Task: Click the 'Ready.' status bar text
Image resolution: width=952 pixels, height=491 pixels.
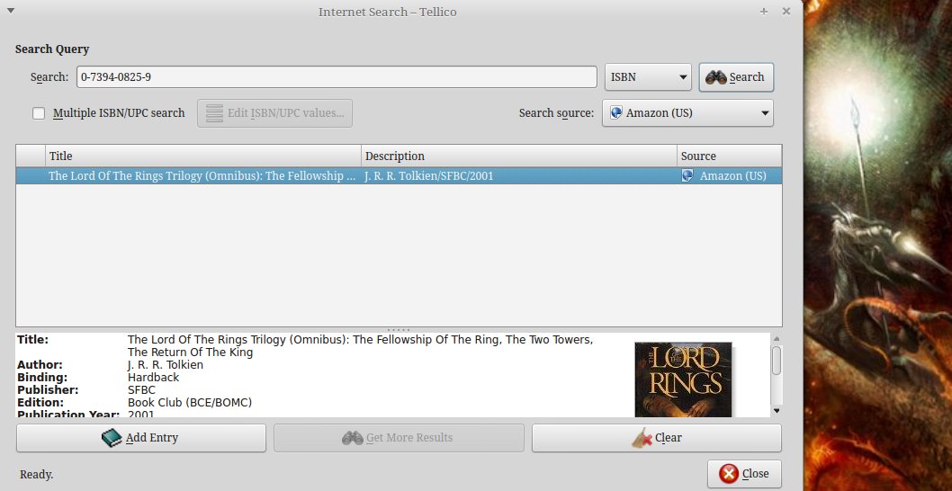Action: click(36, 475)
